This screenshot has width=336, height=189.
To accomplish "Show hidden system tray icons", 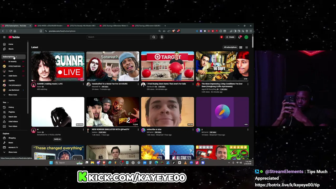I will [x=229, y=163].
